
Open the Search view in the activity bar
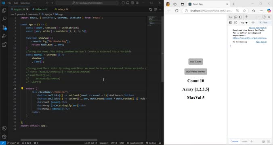pyautogui.click(x=4, y=19)
